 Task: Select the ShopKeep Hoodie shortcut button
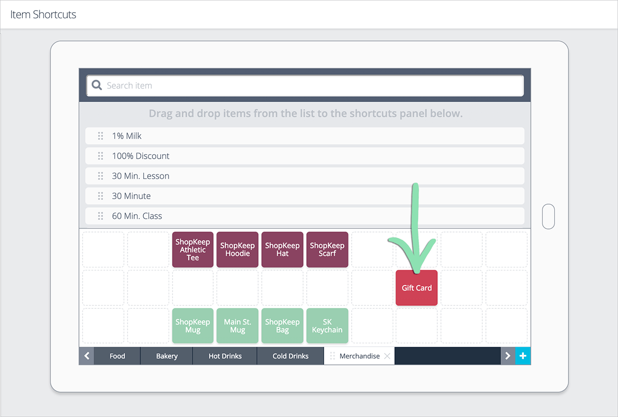point(237,250)
